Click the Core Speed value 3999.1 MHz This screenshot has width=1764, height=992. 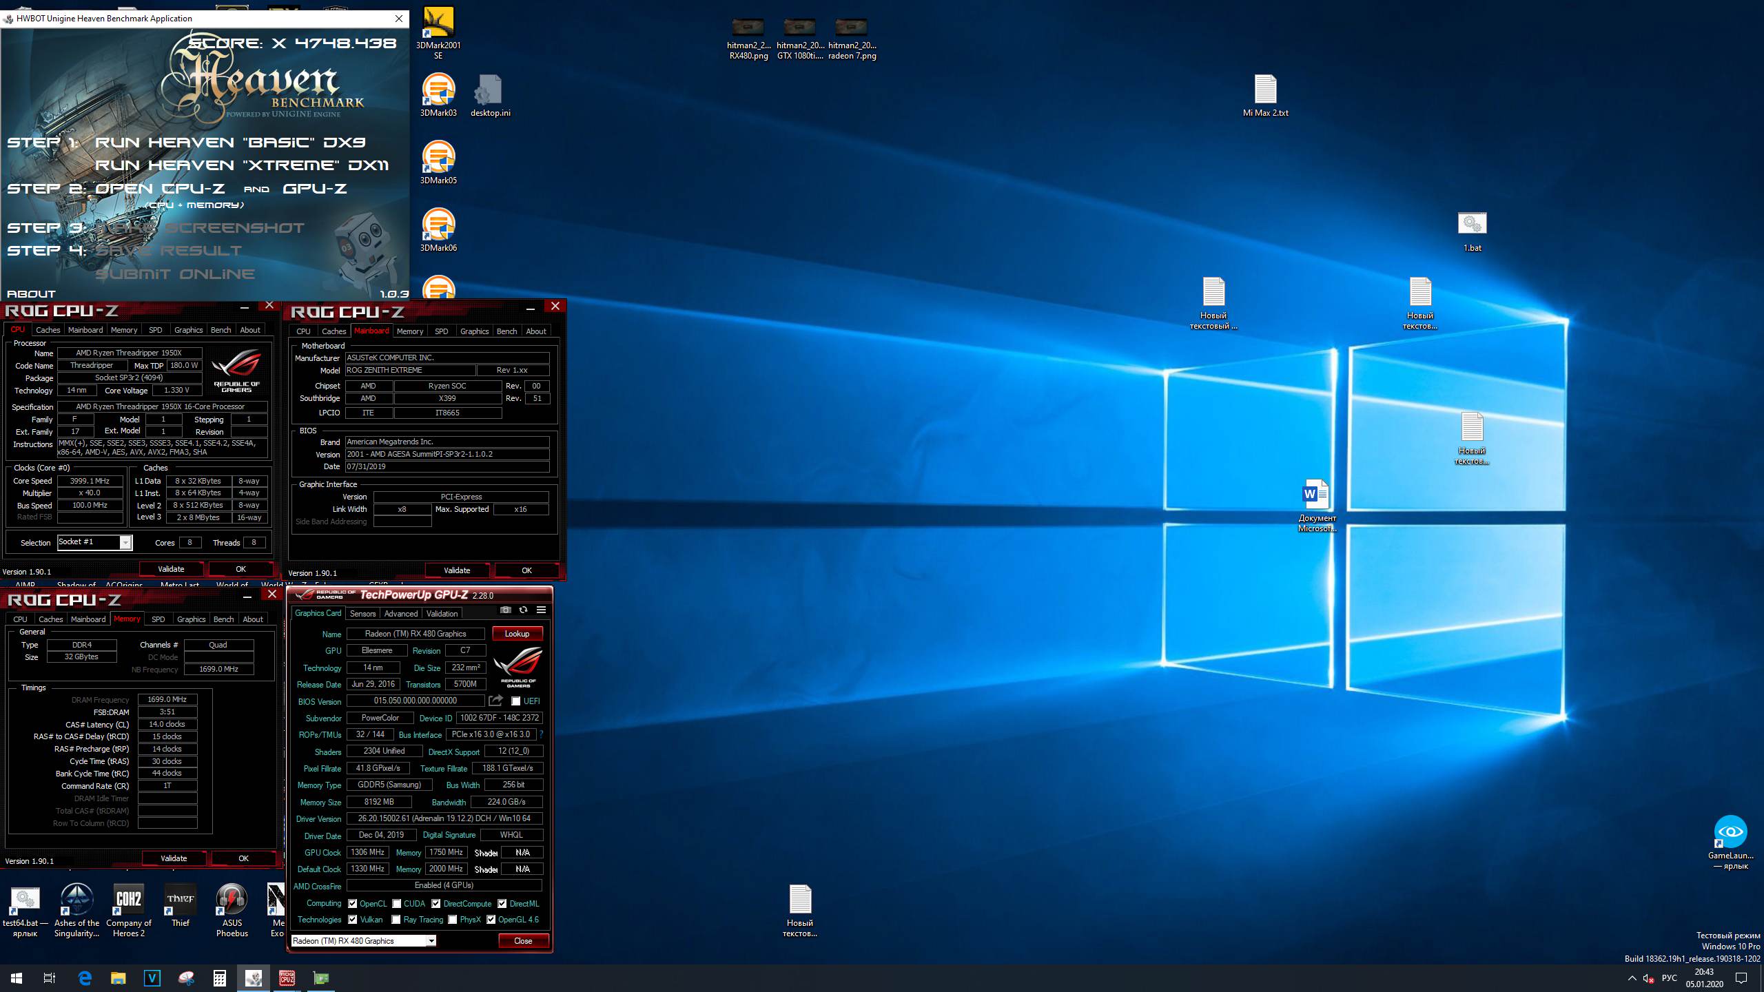pyautogui.click(x=90, y=481)
